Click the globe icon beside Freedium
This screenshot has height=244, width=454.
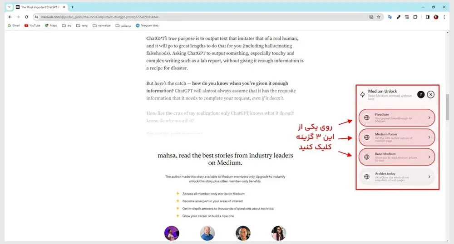point(367,117)
